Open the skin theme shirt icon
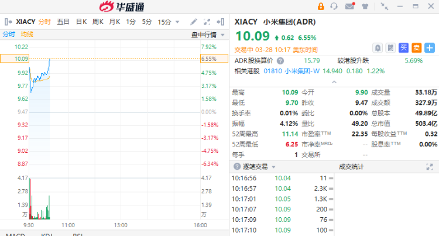The image size is (439, 236). click(365, 6)
